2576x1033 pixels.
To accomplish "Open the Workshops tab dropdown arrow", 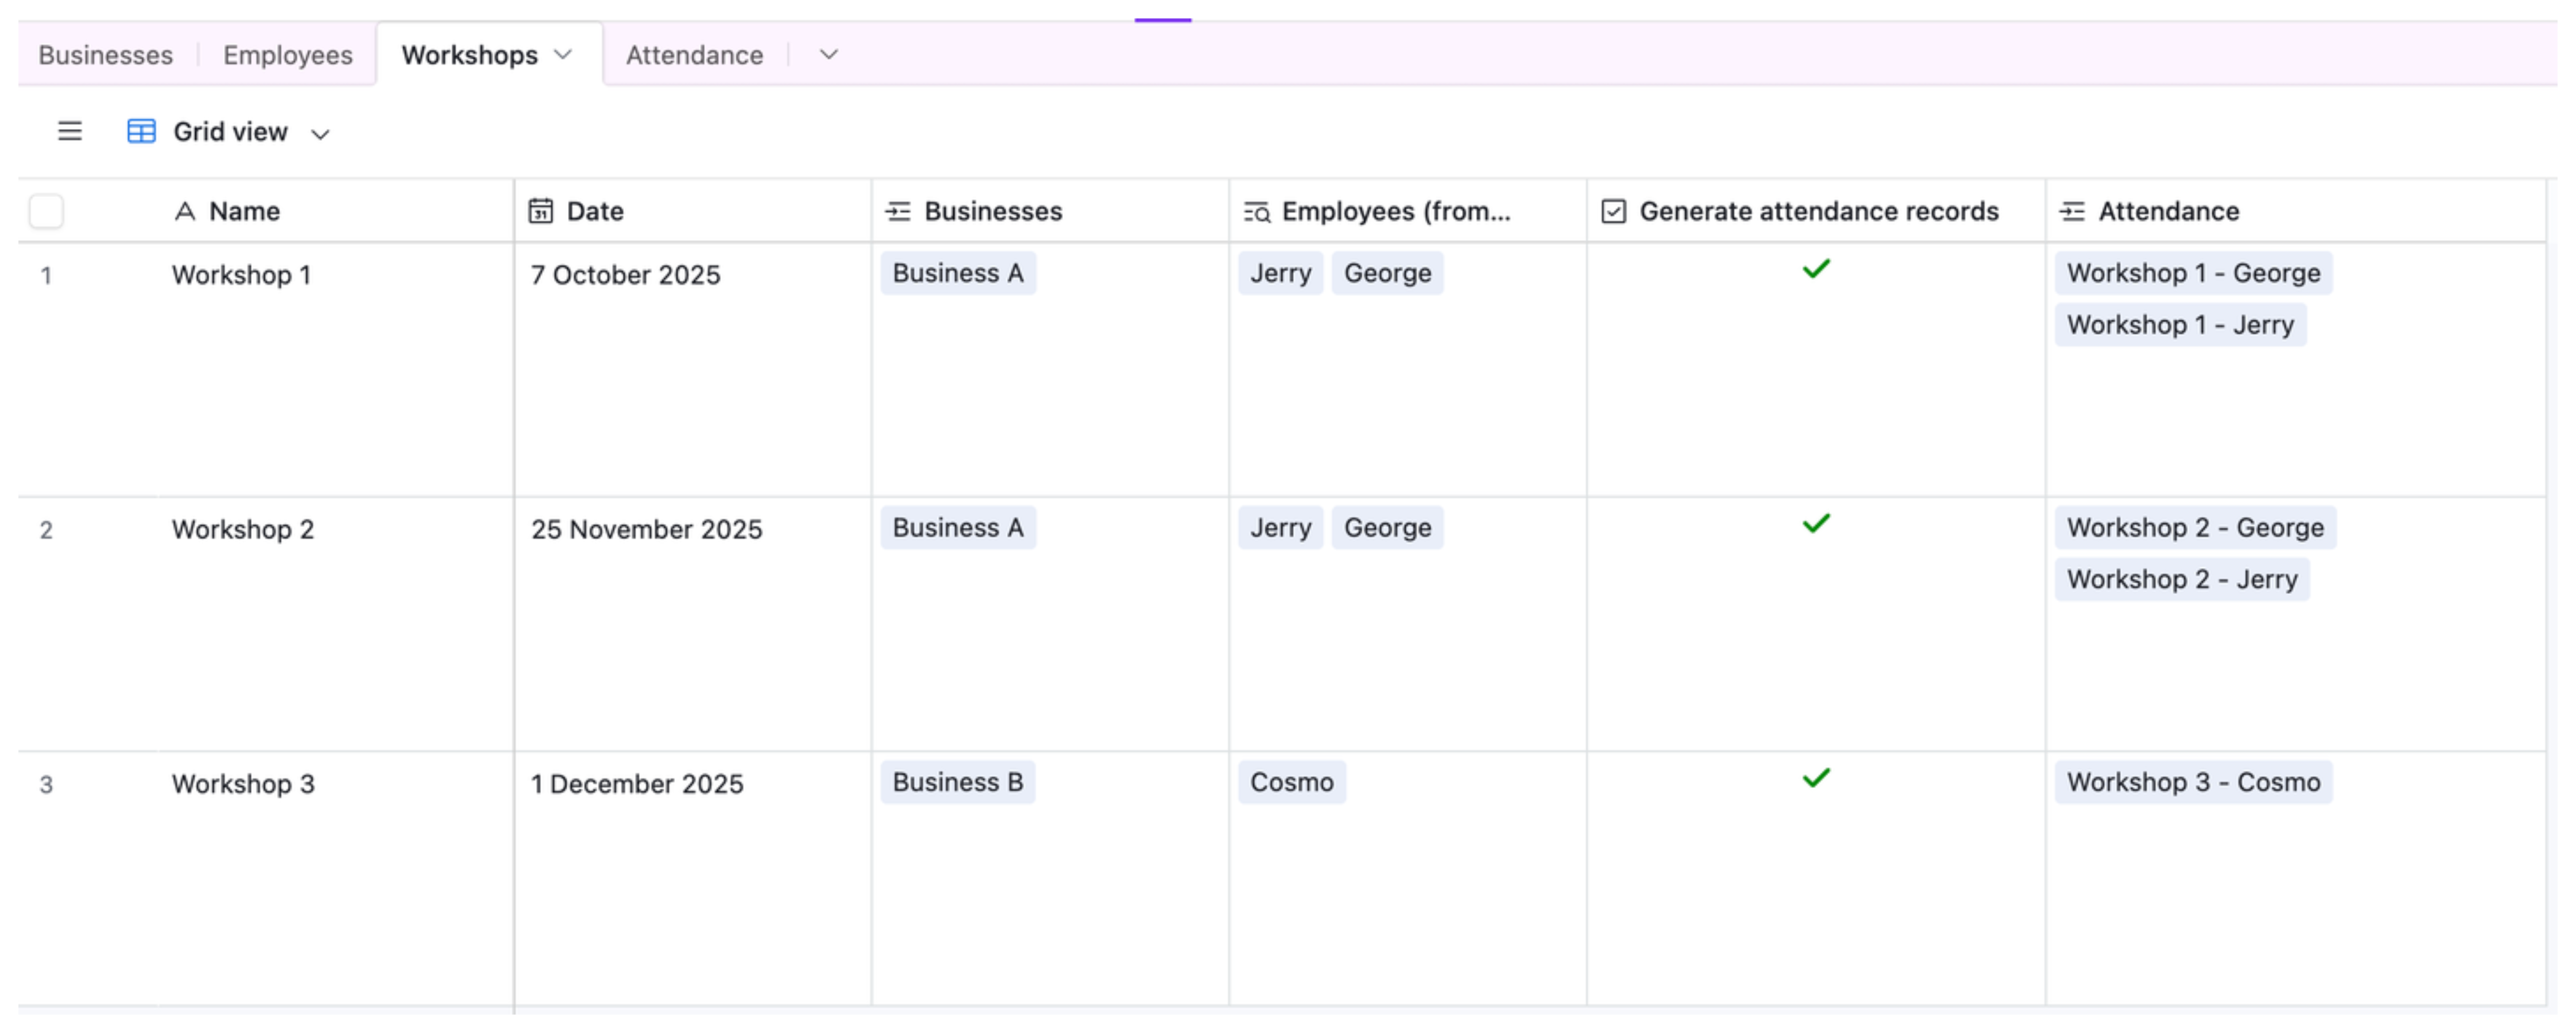I will click(563, 55).
